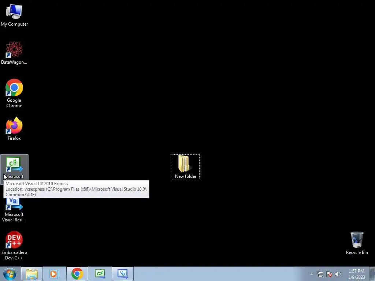375x281 pixels.
Task: Select the Recycle Bin desktop icon
Action: coord(357,243)
